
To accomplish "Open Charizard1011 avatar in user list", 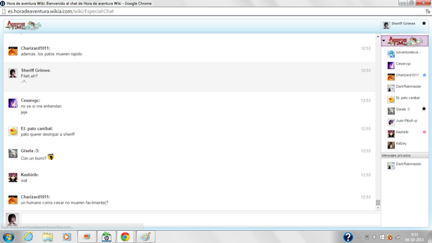I will pyautogui.click(x=391, y=76).
